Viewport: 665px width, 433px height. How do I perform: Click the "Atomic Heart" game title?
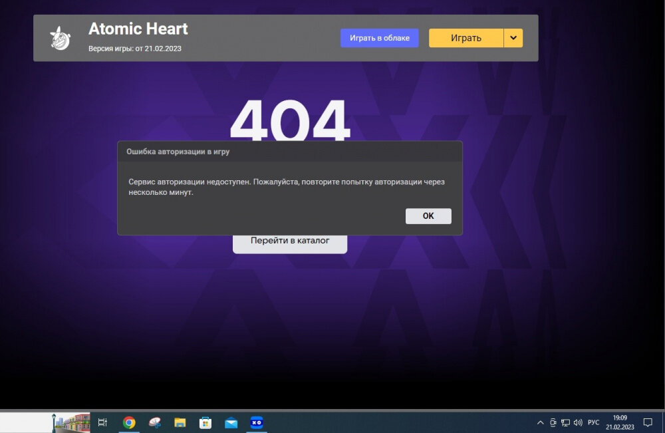138,29
